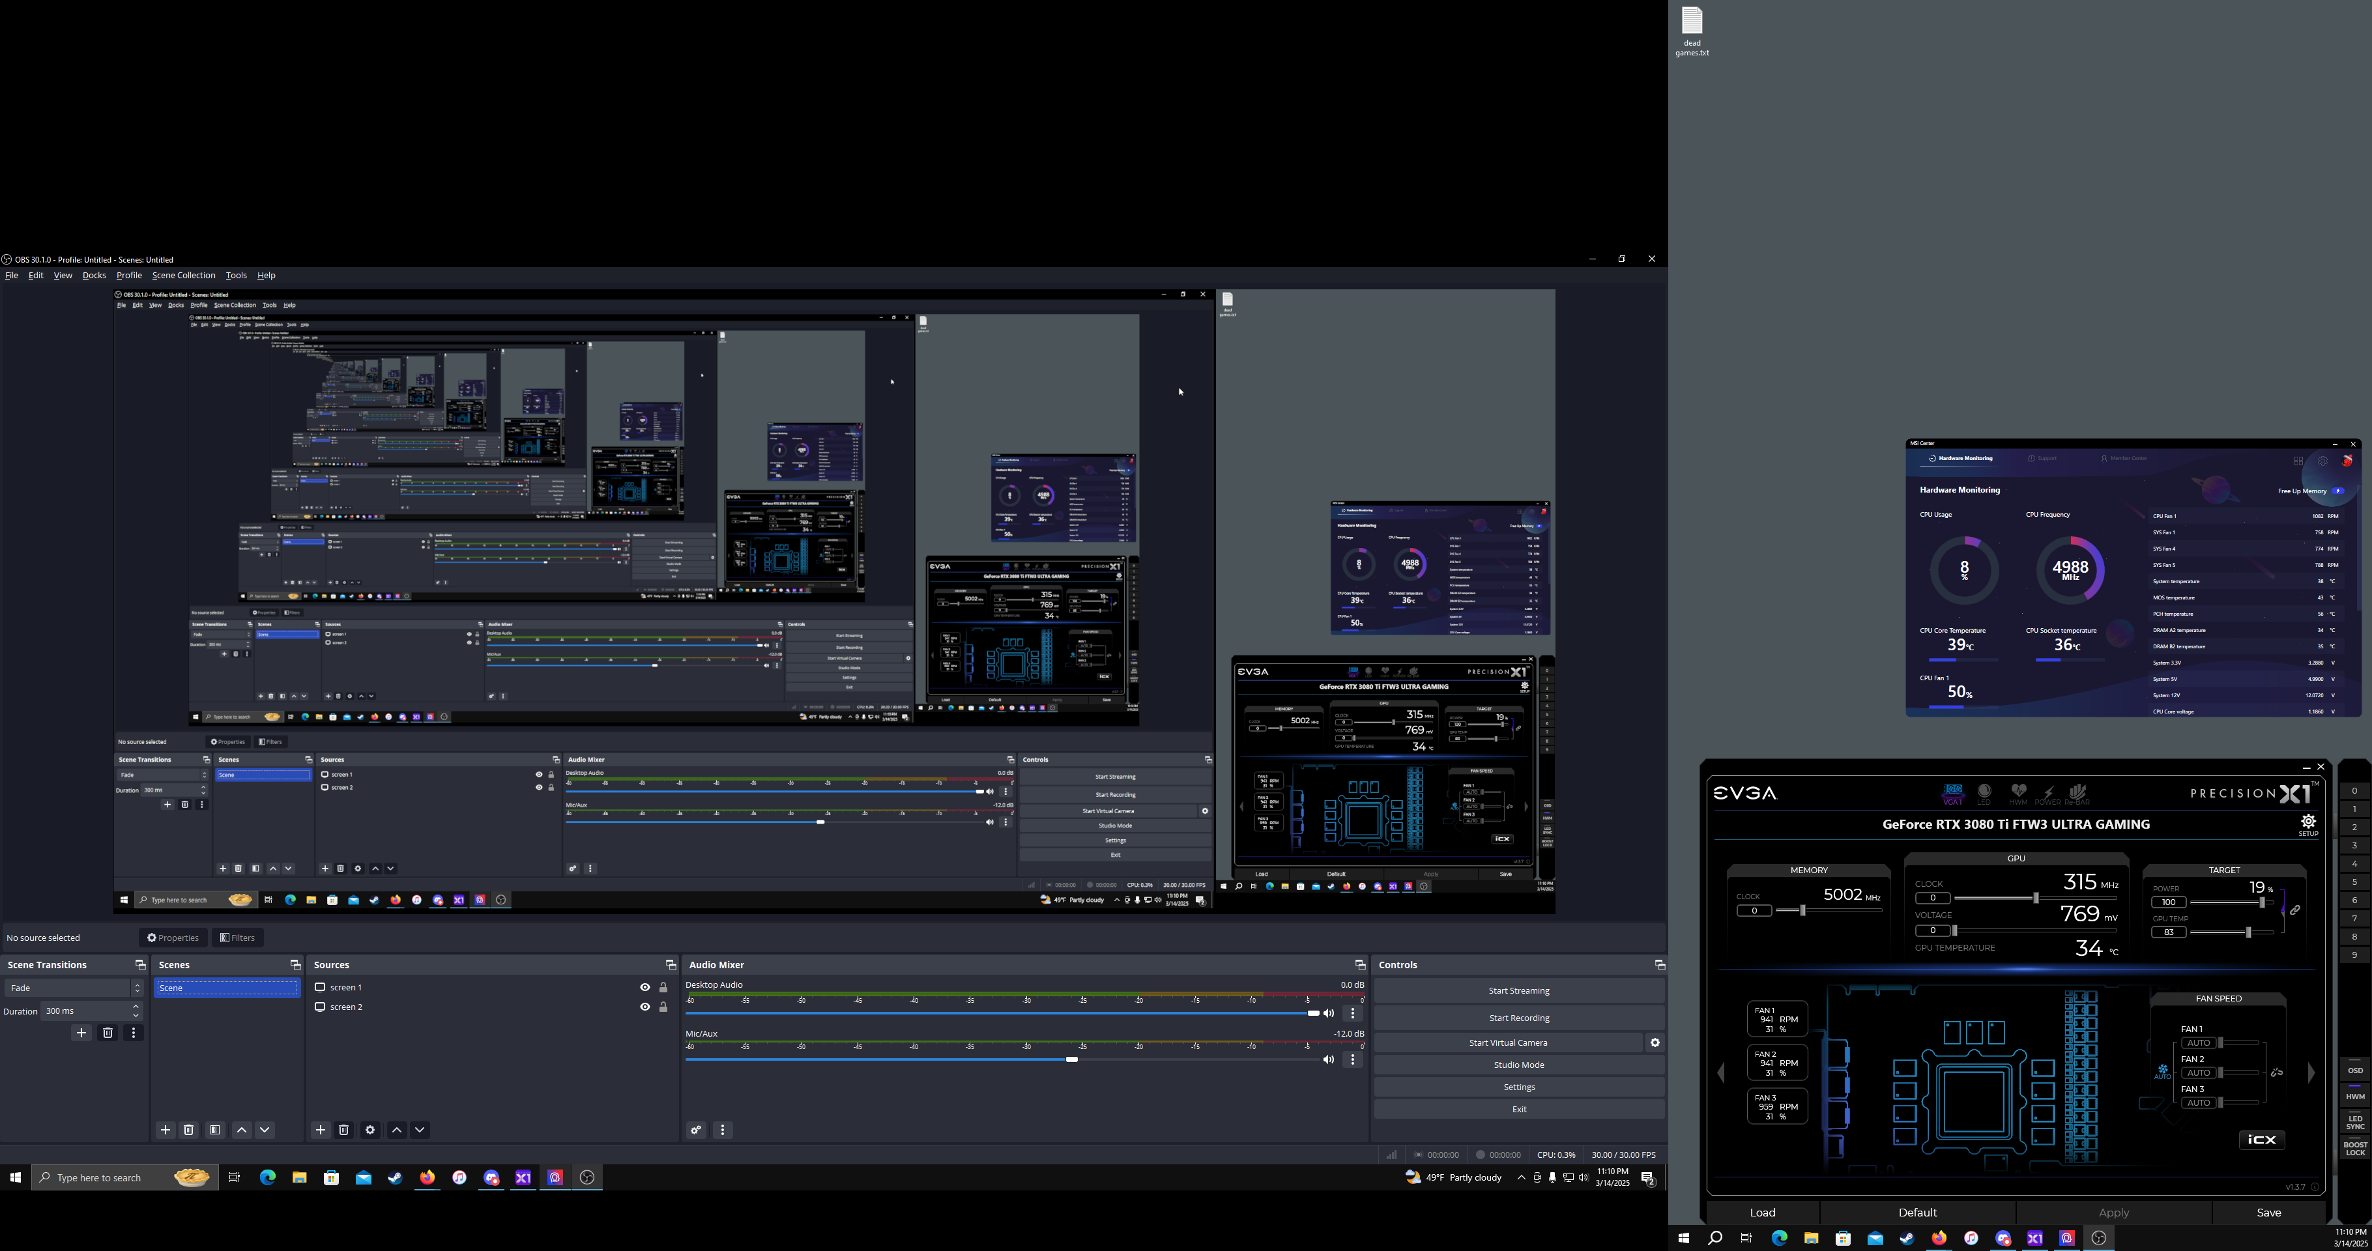Move scene down in Scenes dock
Viewport: 2372px width, 1251px height.
(265, 1130)
